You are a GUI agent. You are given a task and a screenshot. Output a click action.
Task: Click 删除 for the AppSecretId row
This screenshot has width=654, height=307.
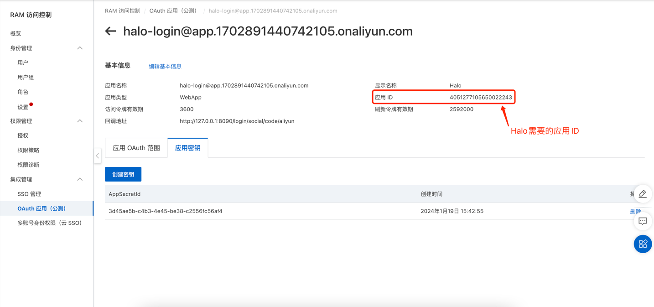click(635, 211)
